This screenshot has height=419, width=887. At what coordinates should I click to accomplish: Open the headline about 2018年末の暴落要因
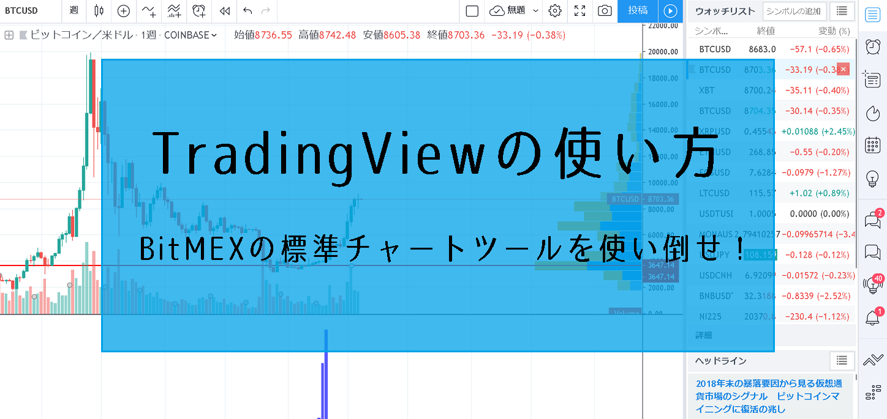pos(769,395)
